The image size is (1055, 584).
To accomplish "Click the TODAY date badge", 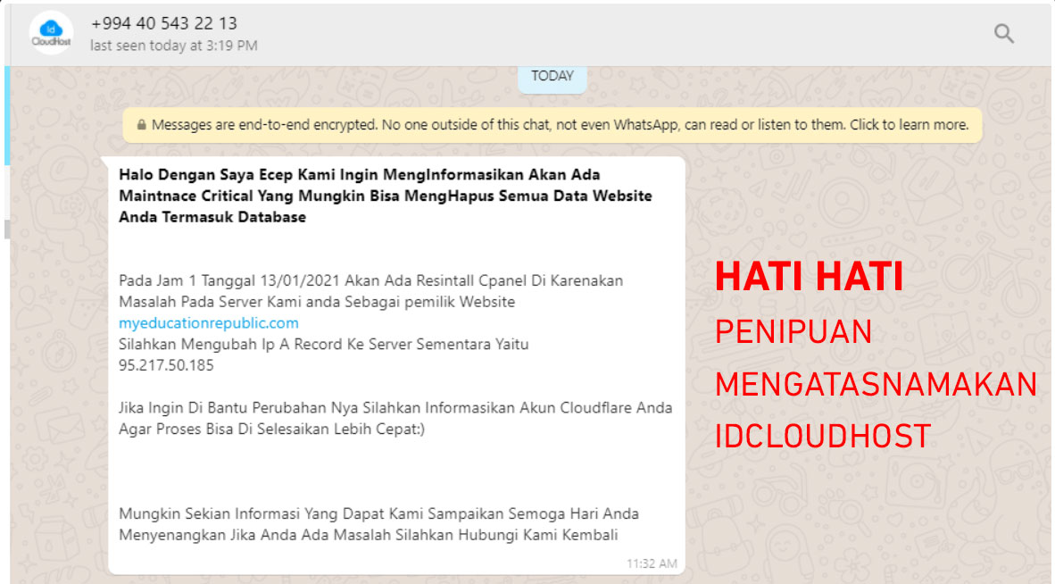I will point(552,76).
